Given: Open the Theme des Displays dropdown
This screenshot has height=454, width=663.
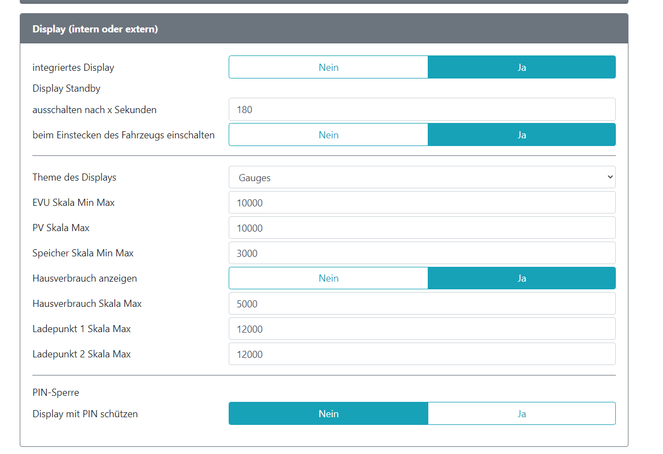Looking at the screenshot, I should 422,177.
